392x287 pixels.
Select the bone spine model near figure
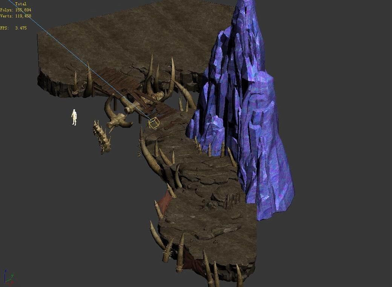click(x=102, y=136)
